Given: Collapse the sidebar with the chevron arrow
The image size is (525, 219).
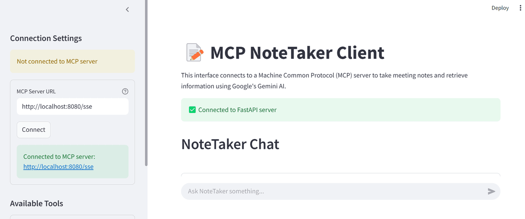Looking at the screenshot, I should pyautogui.click(x=127, y=9).
